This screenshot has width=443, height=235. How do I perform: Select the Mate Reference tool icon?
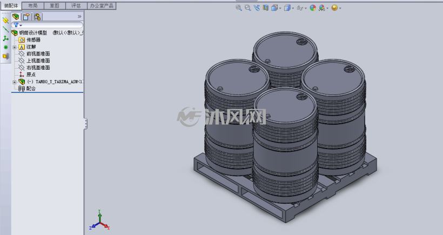[x=5, y=56]
